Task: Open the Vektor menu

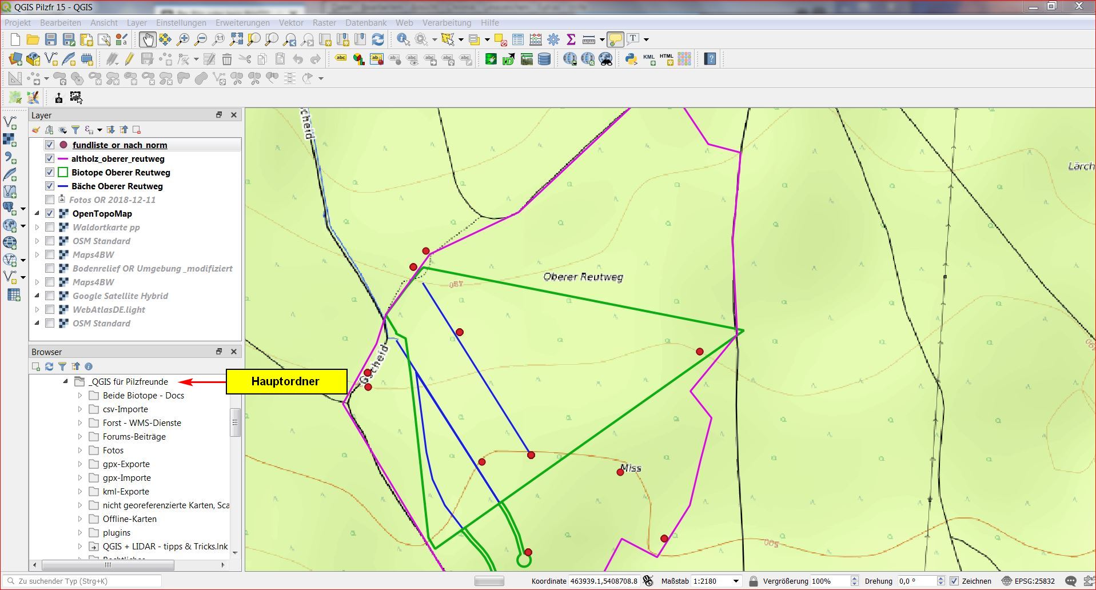Action: pyautogui.click(x=291, y=23)
